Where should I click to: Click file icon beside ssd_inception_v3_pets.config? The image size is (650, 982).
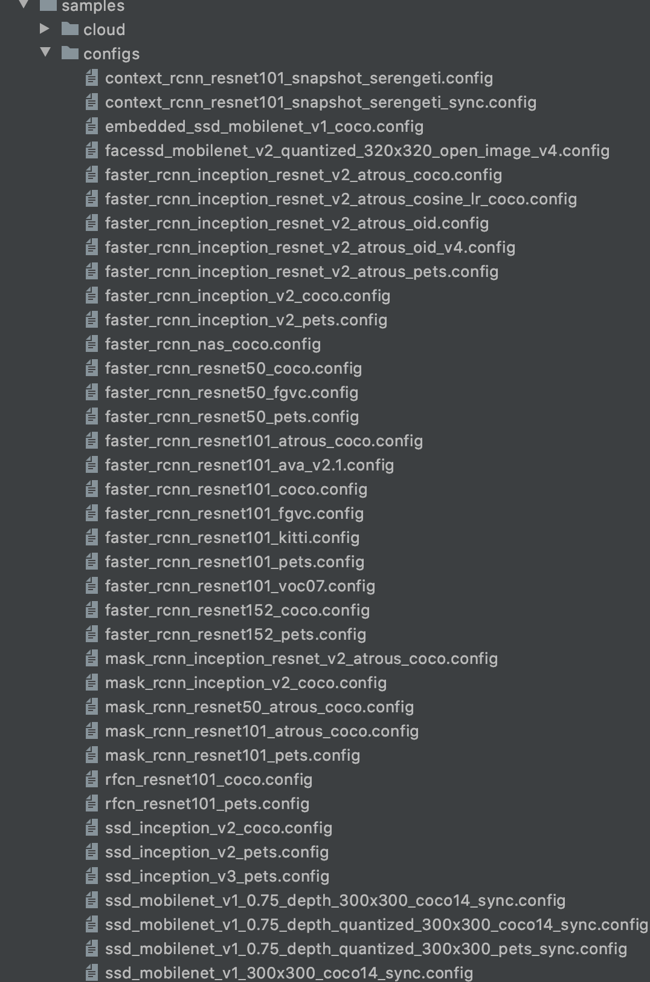tap(92, 876)
